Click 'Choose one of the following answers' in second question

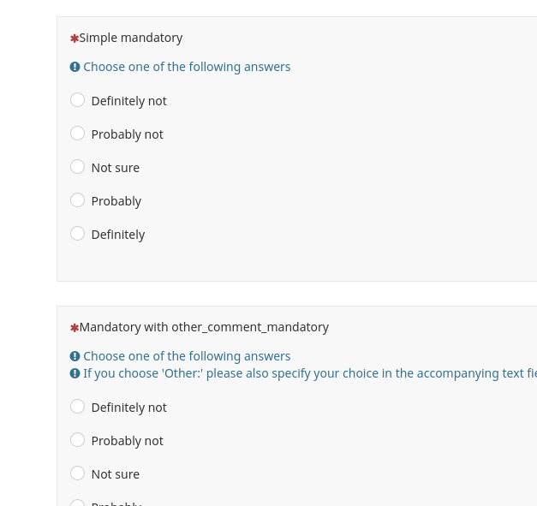(187, 356)
